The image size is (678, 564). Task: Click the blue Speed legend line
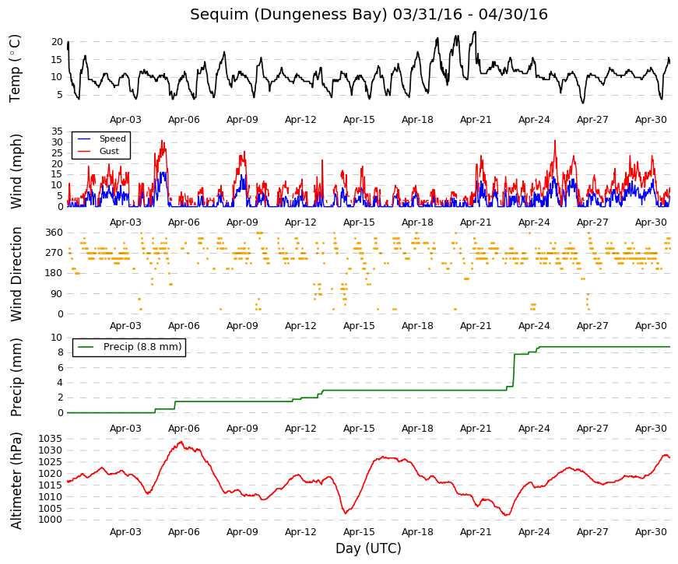[x=84, y=138]
